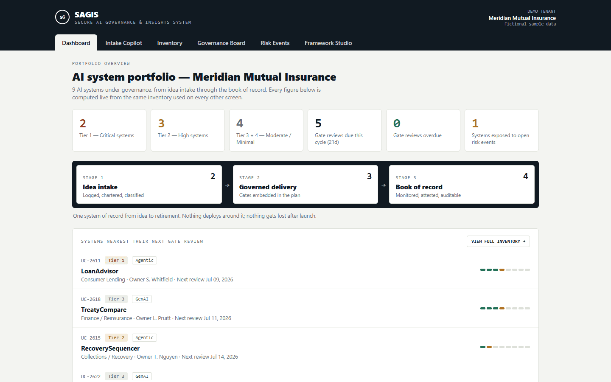Screen dimensions: 611x382
Task: Click the 'Systems nearest their next gate review' heading
Action: (142, 241)
